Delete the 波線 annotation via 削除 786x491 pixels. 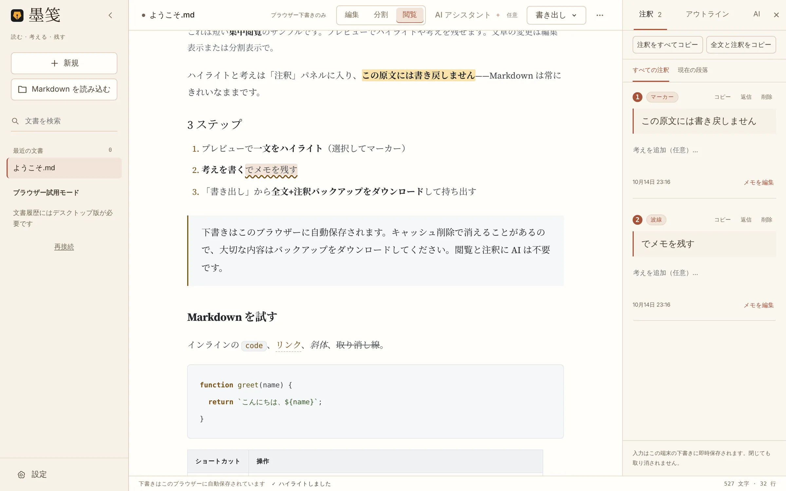(x=767, y=220)
